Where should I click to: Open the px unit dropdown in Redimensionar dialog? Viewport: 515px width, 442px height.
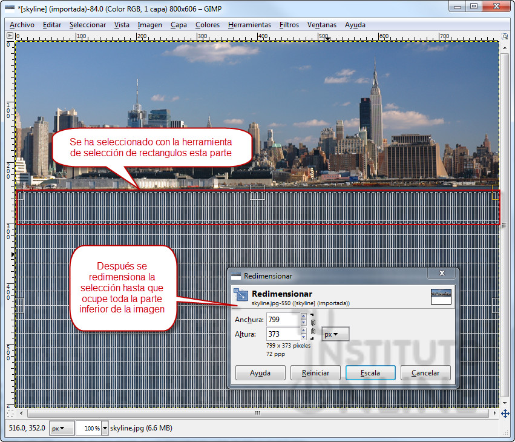point(335,334)
